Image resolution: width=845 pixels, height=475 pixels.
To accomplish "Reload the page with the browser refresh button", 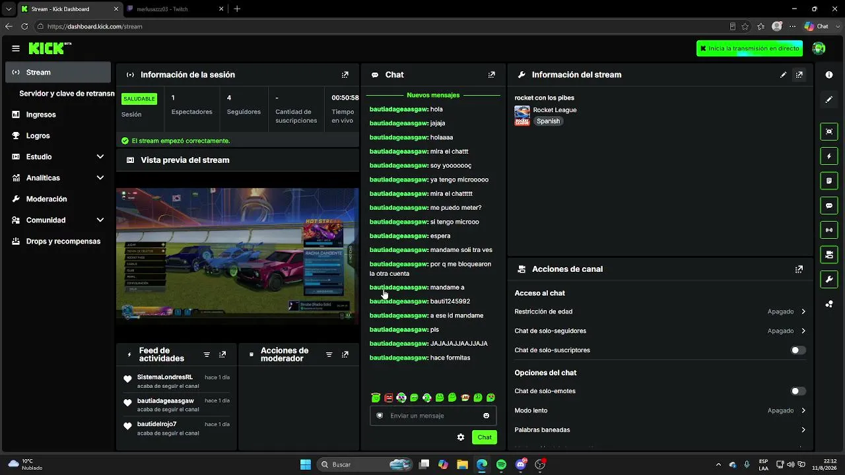I will tap(24, 26).
